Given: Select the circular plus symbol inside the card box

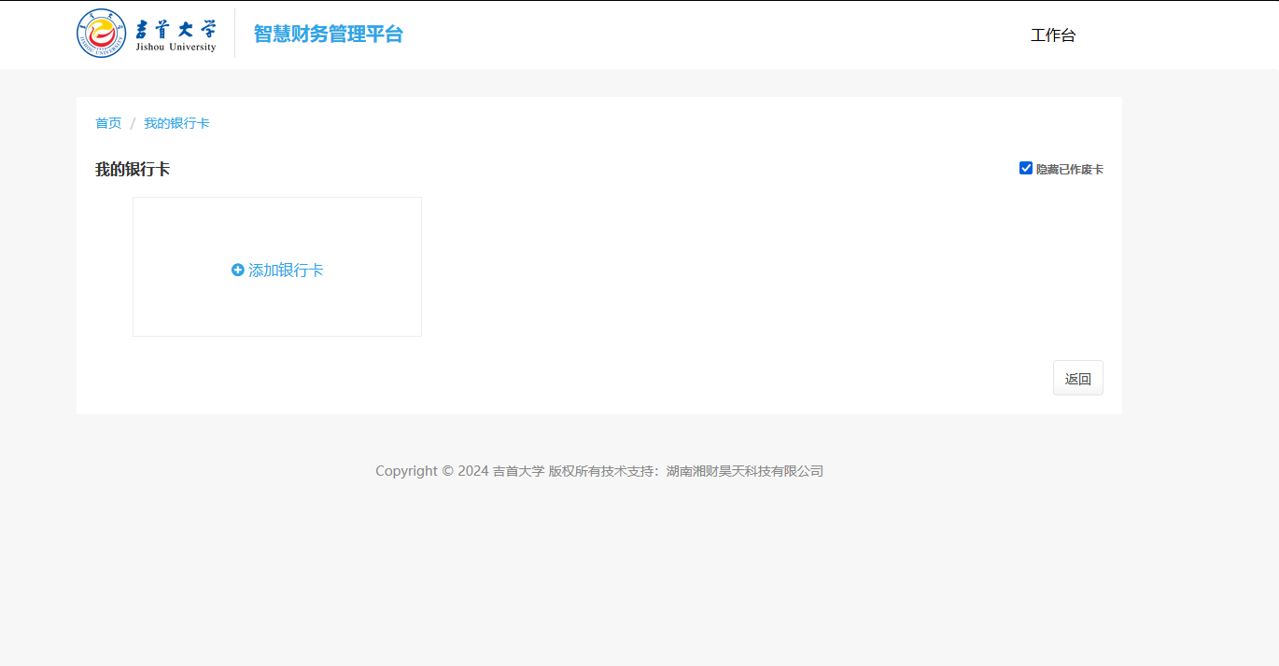Looking at the screenshot, I should 238,270.
